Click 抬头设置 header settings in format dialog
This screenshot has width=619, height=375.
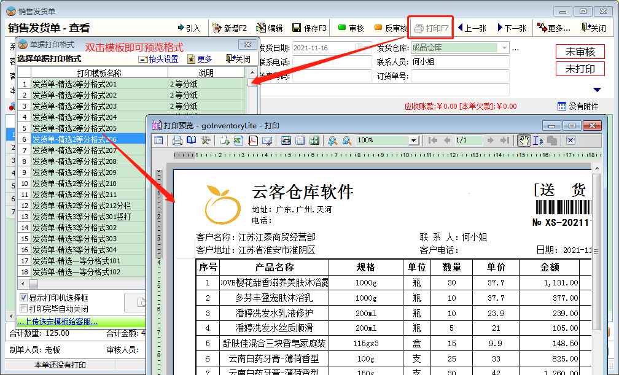click(158, 59)
